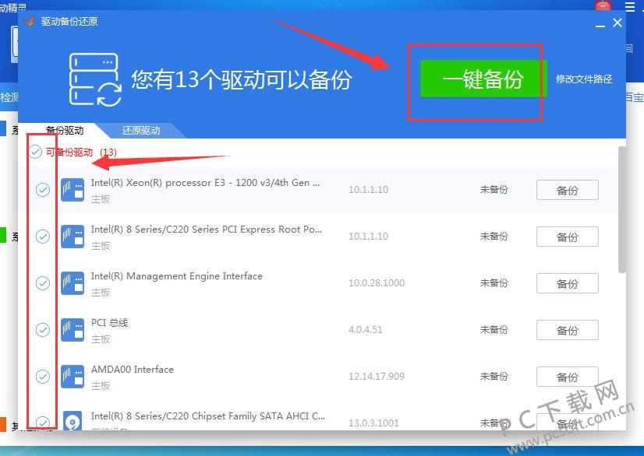Image resolution: width=644 pixels, height=456 pixels.
Task: Click the SATA AHCI controller storage icon
Action: tap(73, 420)
